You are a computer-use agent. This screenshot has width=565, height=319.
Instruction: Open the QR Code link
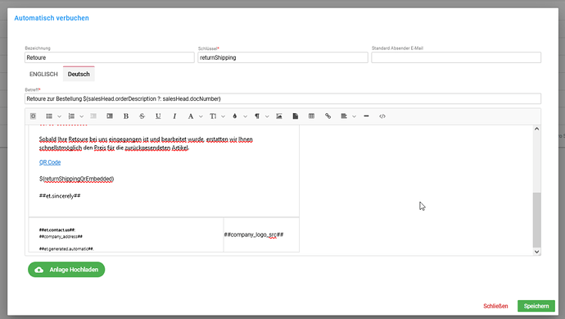pyautogui.click(x=50, y=162)
